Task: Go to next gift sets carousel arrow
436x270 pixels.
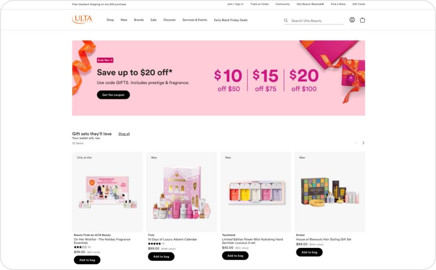Action: (363, 143)
